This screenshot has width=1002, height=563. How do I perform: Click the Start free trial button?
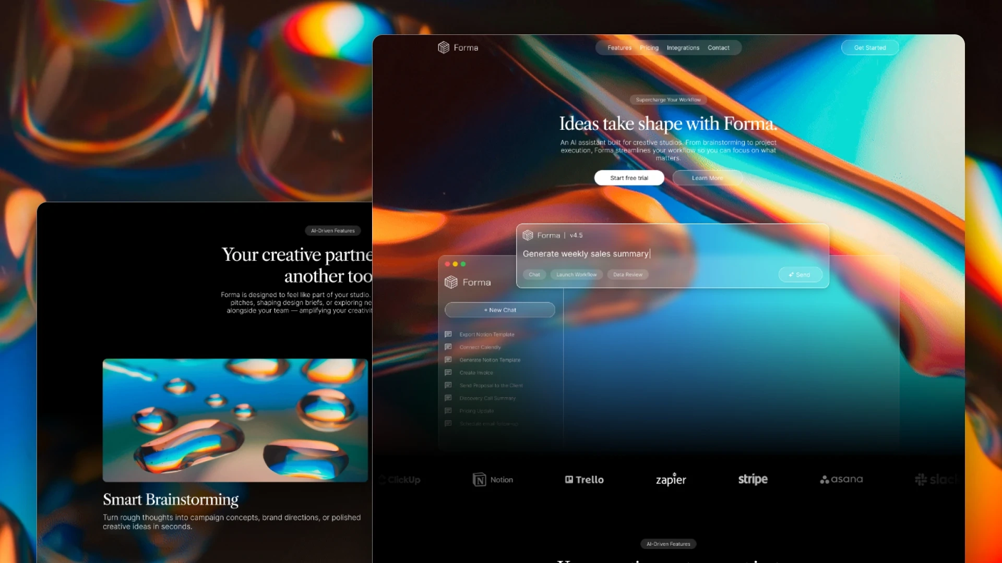(629, 178)
